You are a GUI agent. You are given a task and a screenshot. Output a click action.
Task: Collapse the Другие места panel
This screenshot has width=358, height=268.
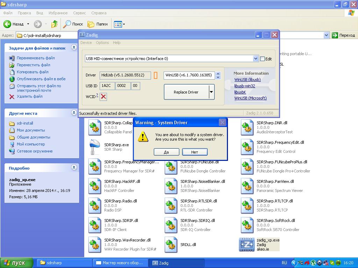[74, 113]
